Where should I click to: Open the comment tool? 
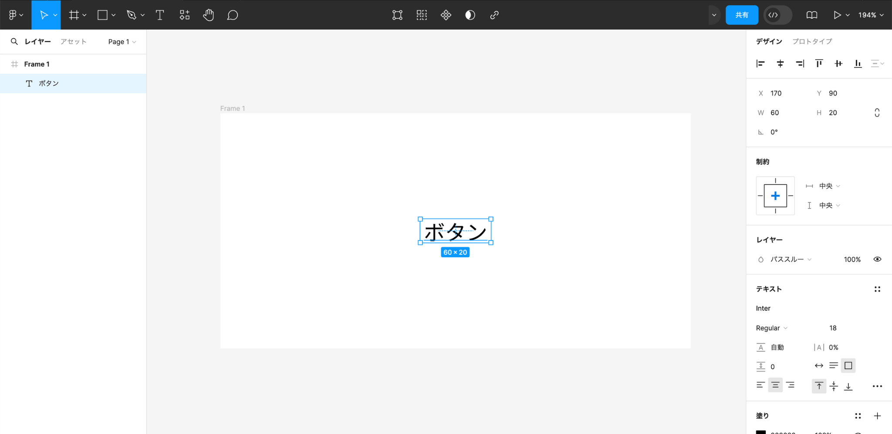click(233, 14)
